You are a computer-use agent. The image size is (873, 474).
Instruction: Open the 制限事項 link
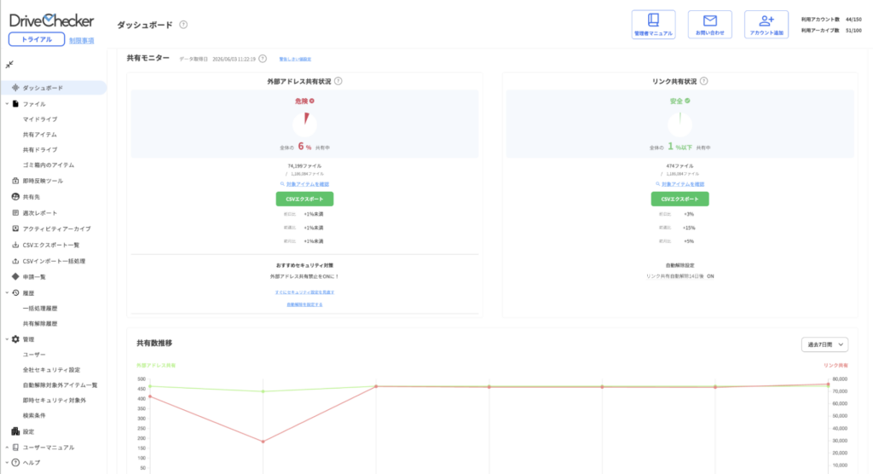point(81,41)
